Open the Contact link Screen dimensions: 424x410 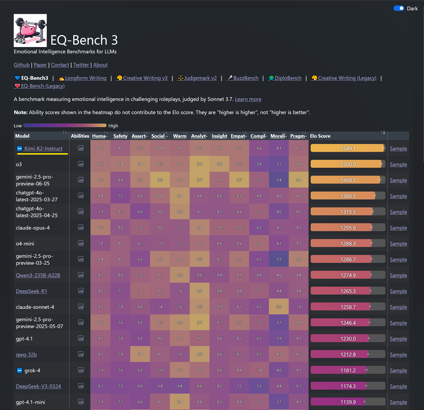coord(60,65)
